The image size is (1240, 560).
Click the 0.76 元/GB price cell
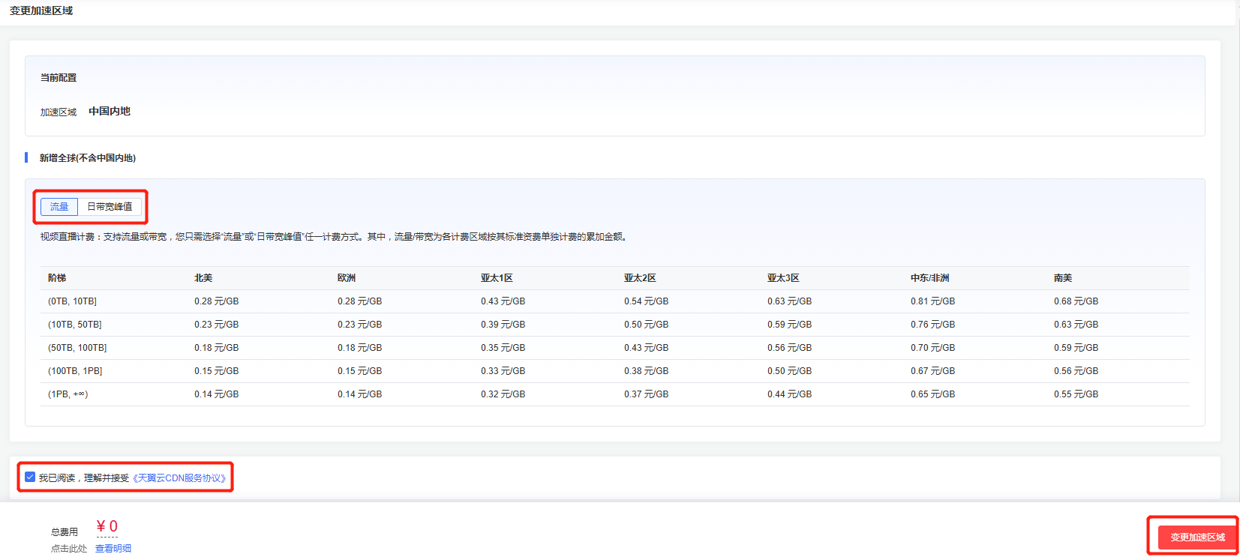point(933,325)
